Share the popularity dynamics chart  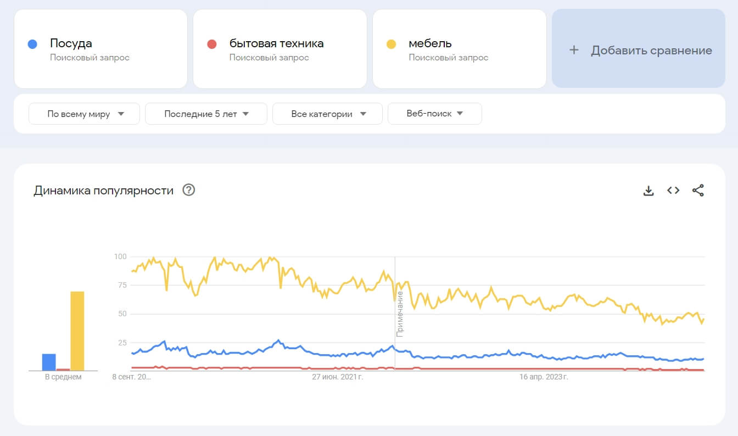[x=698, y=191]
